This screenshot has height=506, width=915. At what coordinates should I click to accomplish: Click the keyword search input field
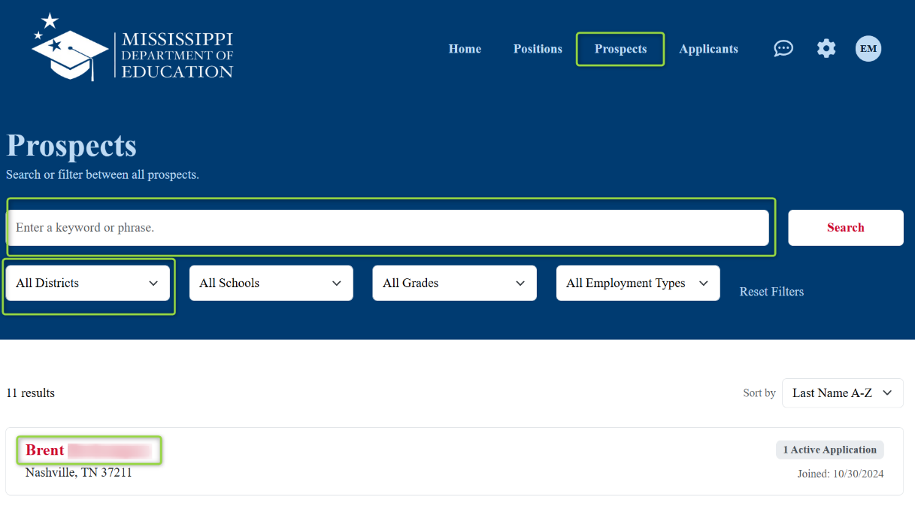point(389,227)
